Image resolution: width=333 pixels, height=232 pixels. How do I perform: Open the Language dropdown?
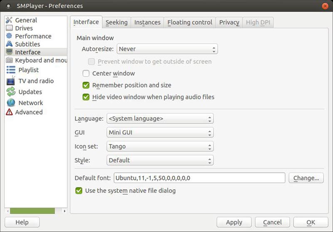click(x=160, y=119)
